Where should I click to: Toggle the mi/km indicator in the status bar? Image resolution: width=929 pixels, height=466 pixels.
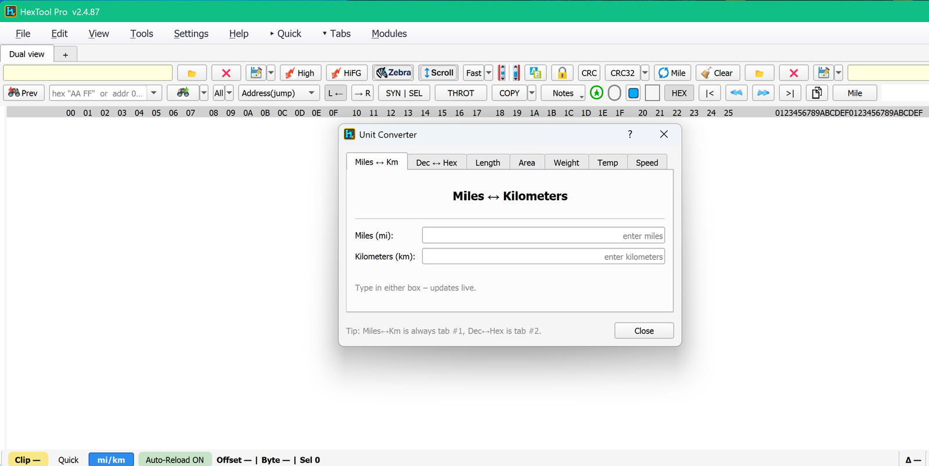[111, 460]
